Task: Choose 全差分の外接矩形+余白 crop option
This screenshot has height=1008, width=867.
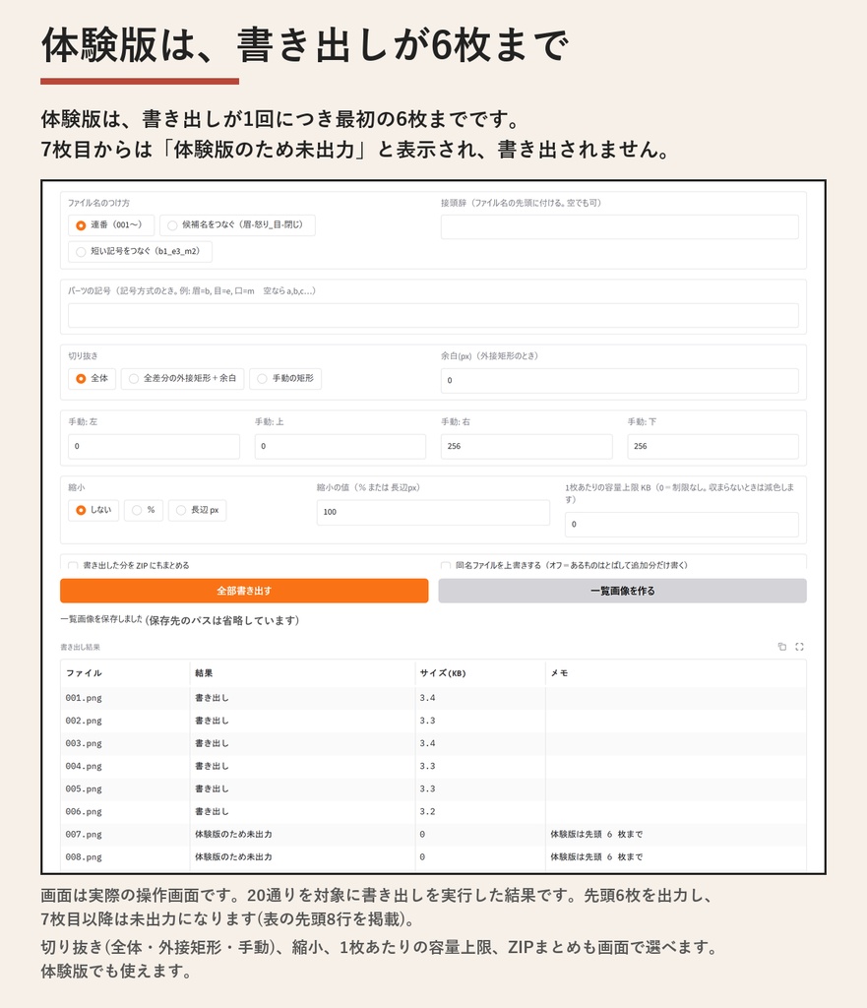Action: tap(182, 379)
